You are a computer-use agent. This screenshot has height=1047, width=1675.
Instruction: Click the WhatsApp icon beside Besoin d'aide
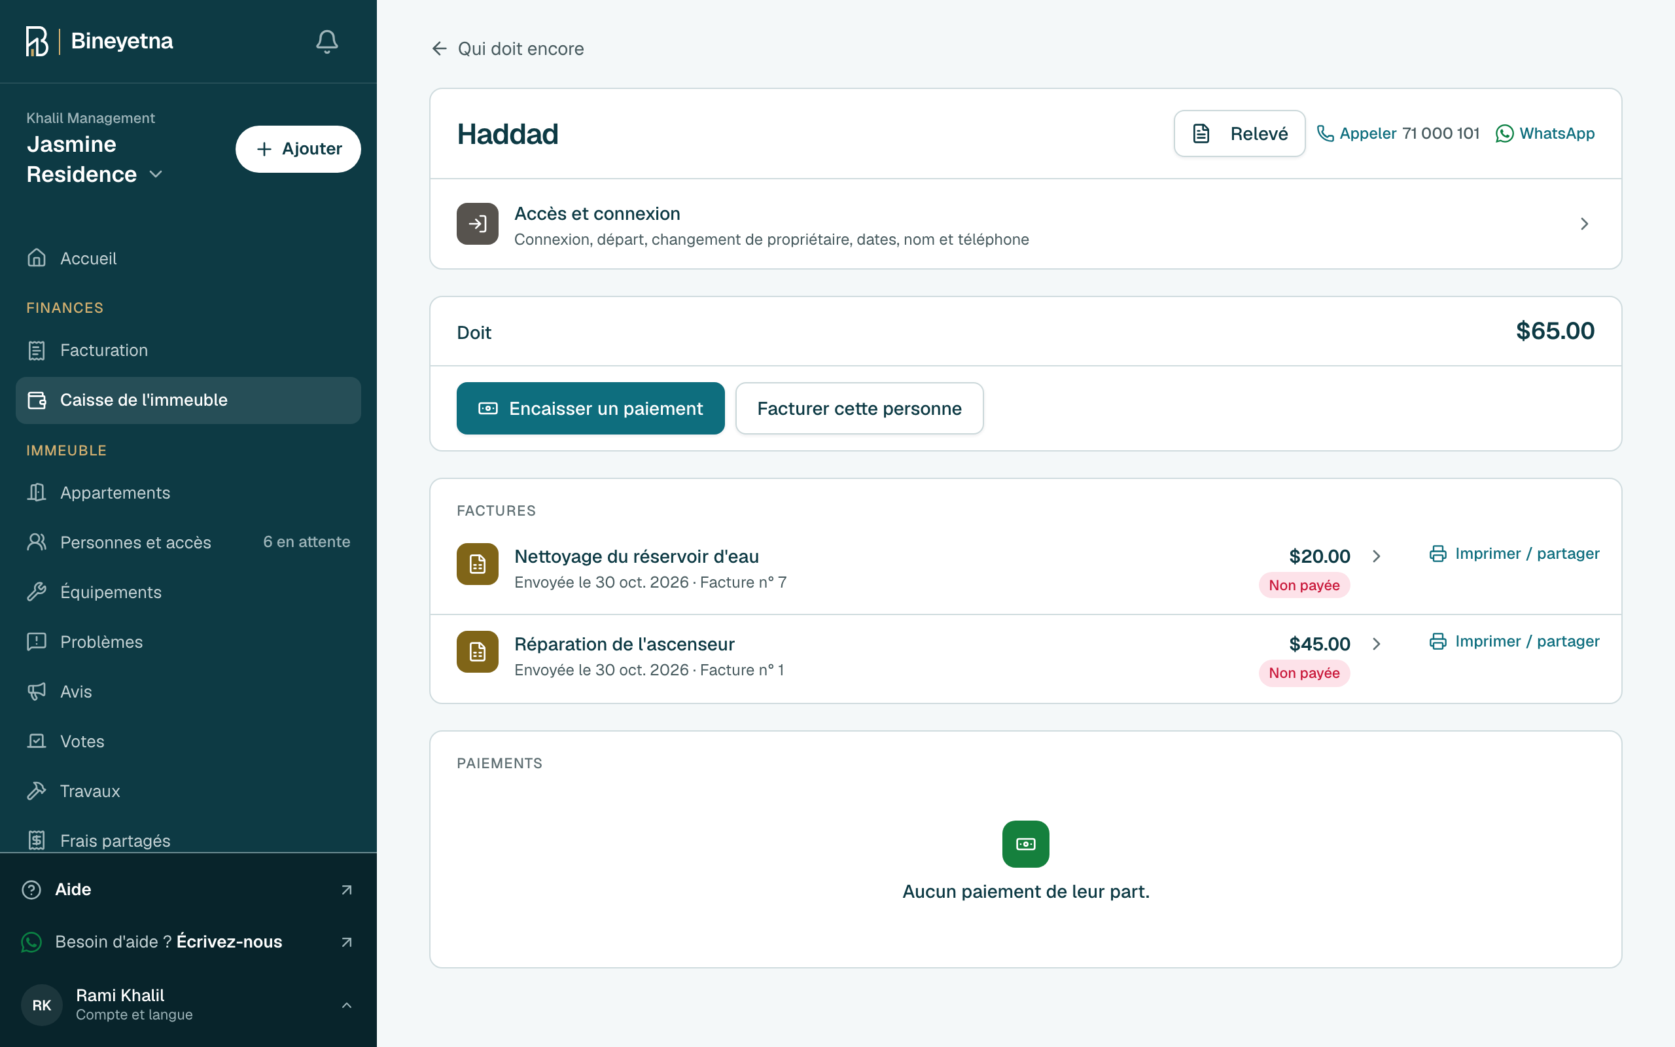(32, 942)
